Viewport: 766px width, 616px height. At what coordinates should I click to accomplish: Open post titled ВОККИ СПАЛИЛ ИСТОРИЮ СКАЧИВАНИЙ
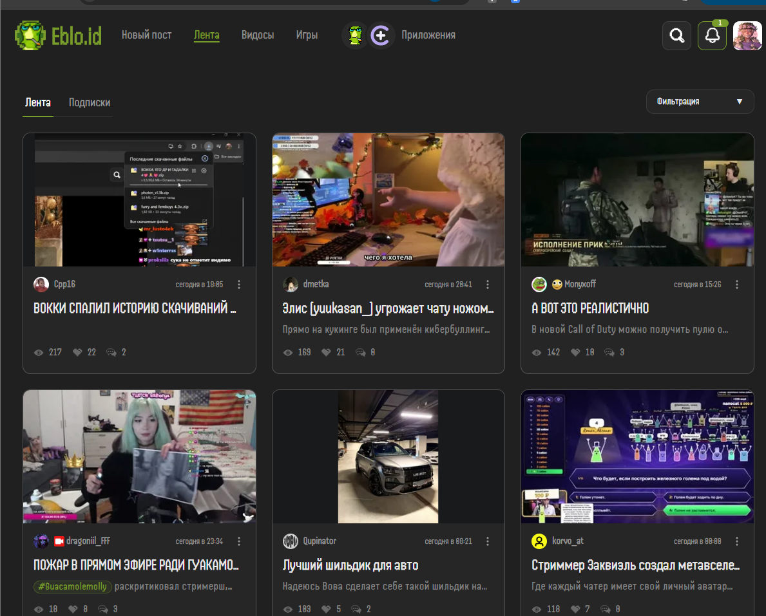(x=135, y=308)
